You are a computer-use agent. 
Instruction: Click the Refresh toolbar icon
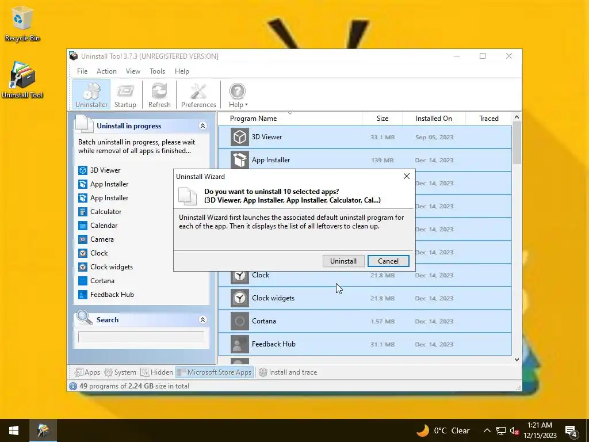pos(159,95)
